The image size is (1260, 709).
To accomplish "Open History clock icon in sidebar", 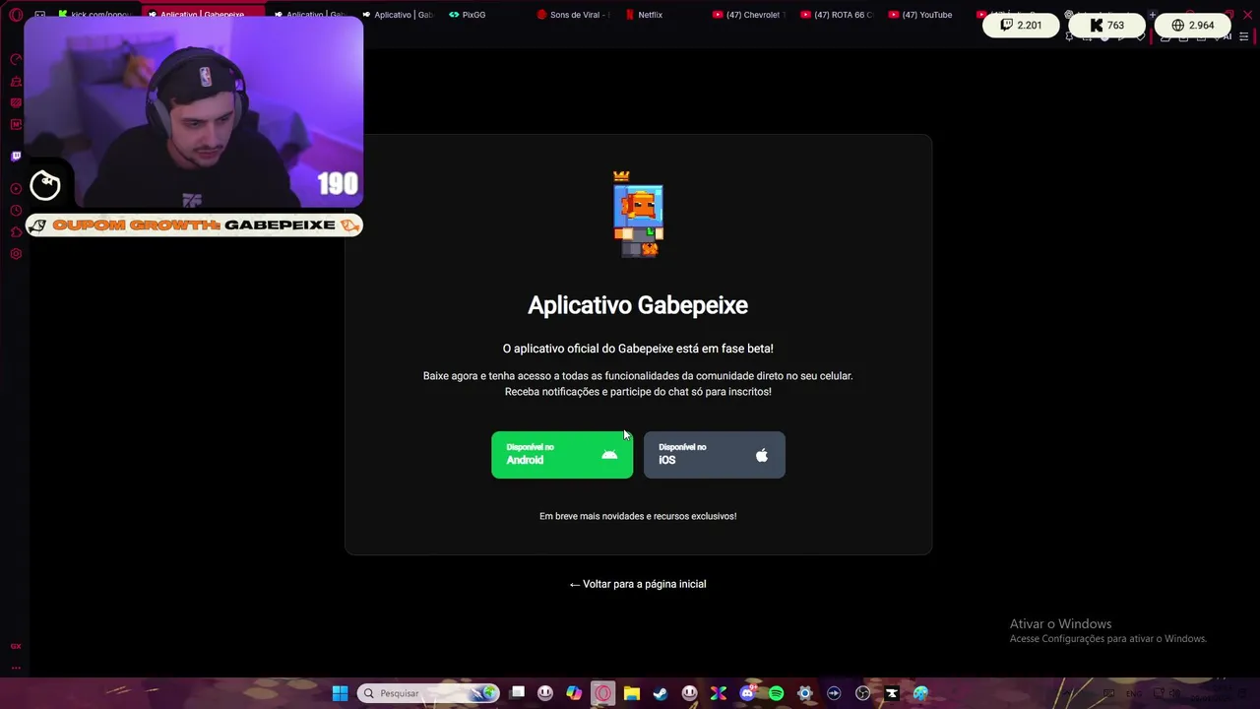I will 16,210.
